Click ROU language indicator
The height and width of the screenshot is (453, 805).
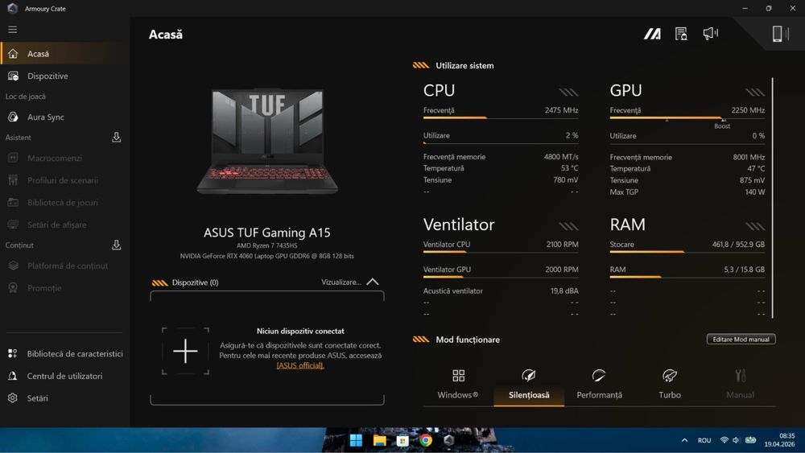point(704,440)
